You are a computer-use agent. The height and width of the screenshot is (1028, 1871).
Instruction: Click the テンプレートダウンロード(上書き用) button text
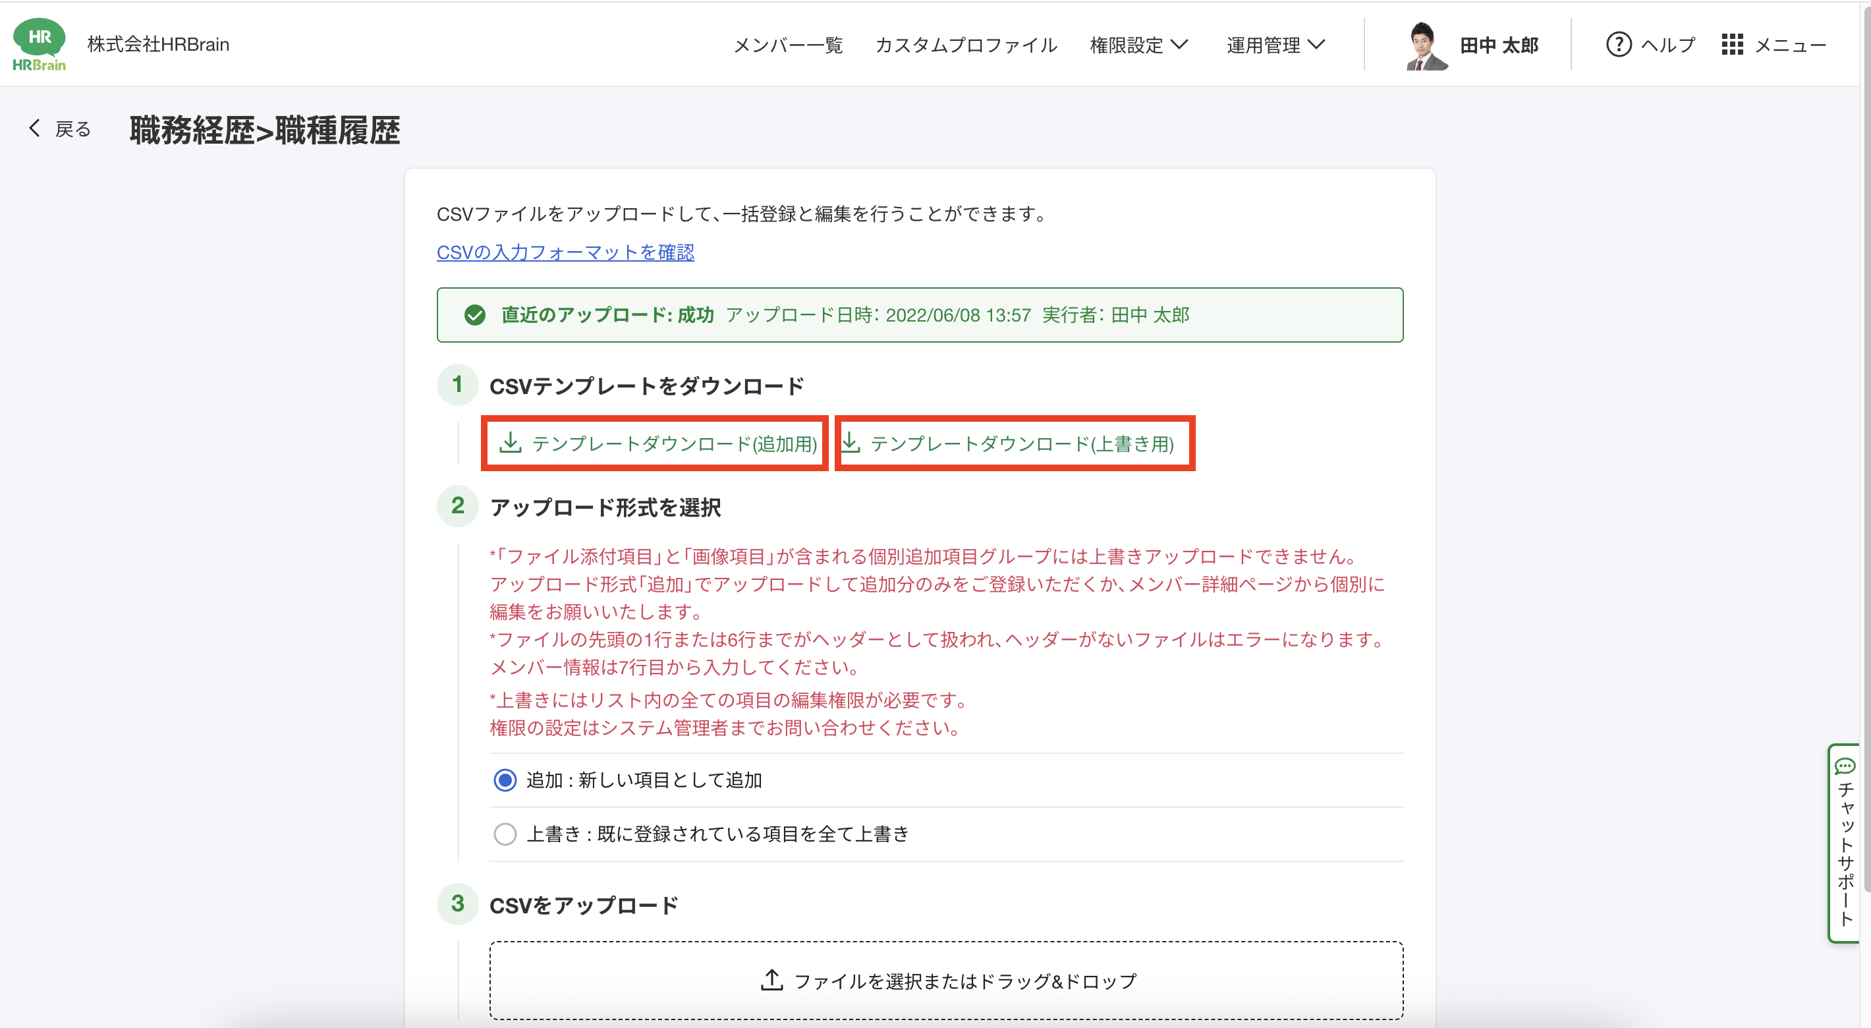[x=1021, y=443]
